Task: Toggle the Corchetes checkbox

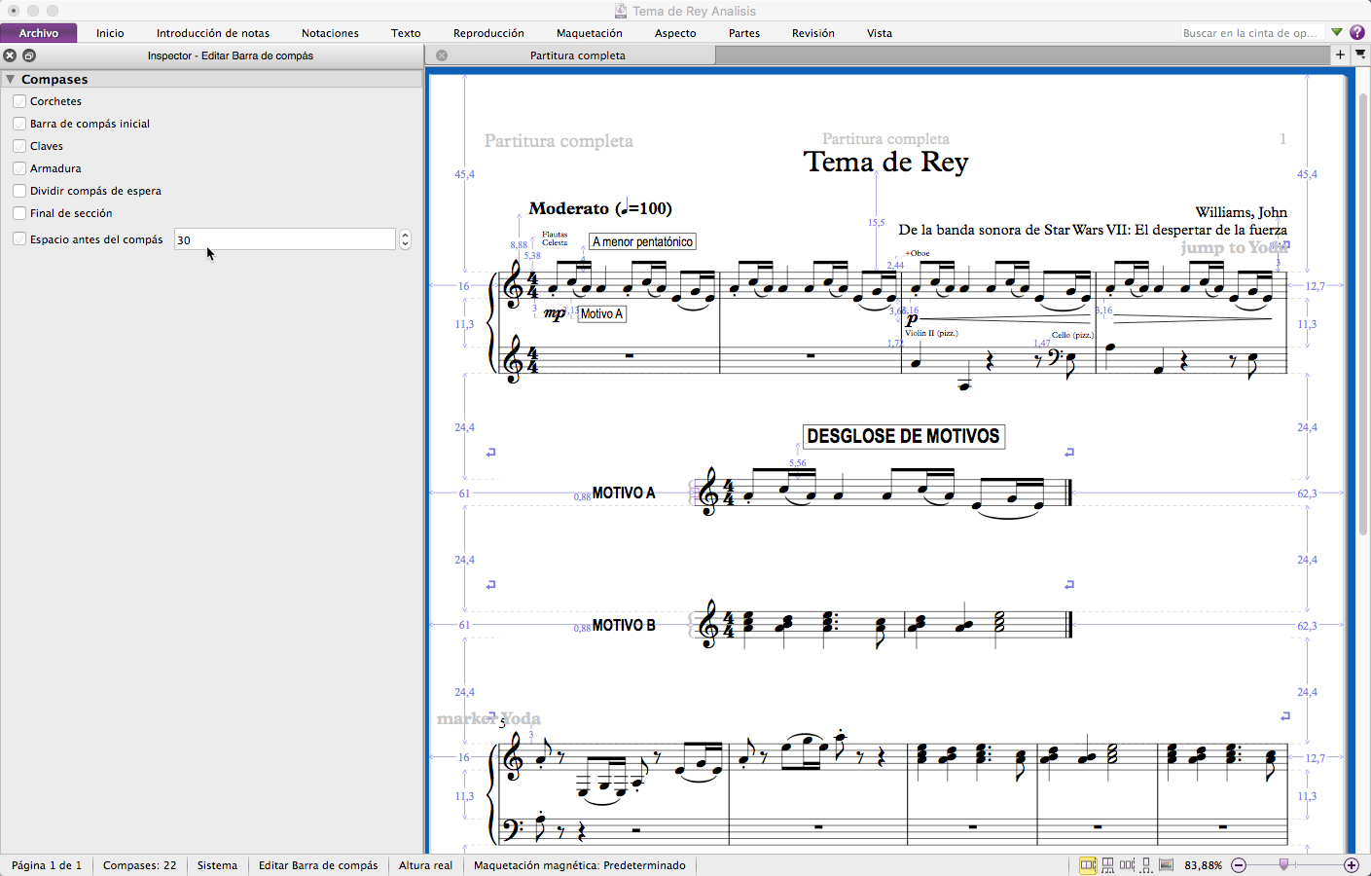Action: coord(19,101)
